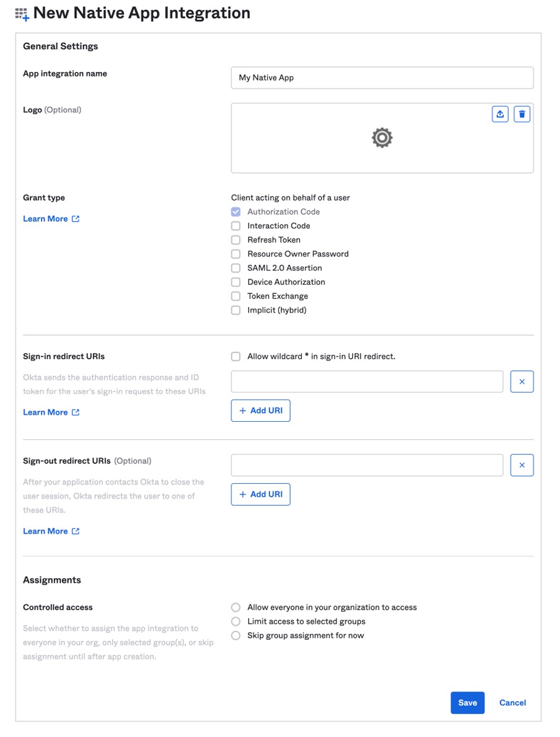Viewport: 560px width, 737px height.
Task: Allow wildcard in sign-in URI redirect
Action: point(236,357)
